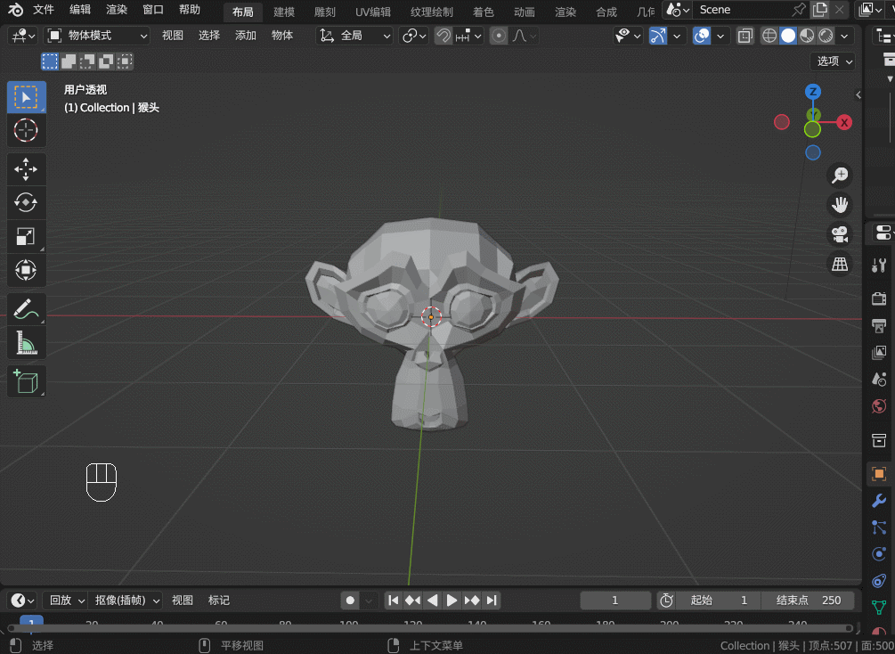Click the pan view hand icon
Image resolution: width=895 pixels, height=654 pixels.
point(840,205)
